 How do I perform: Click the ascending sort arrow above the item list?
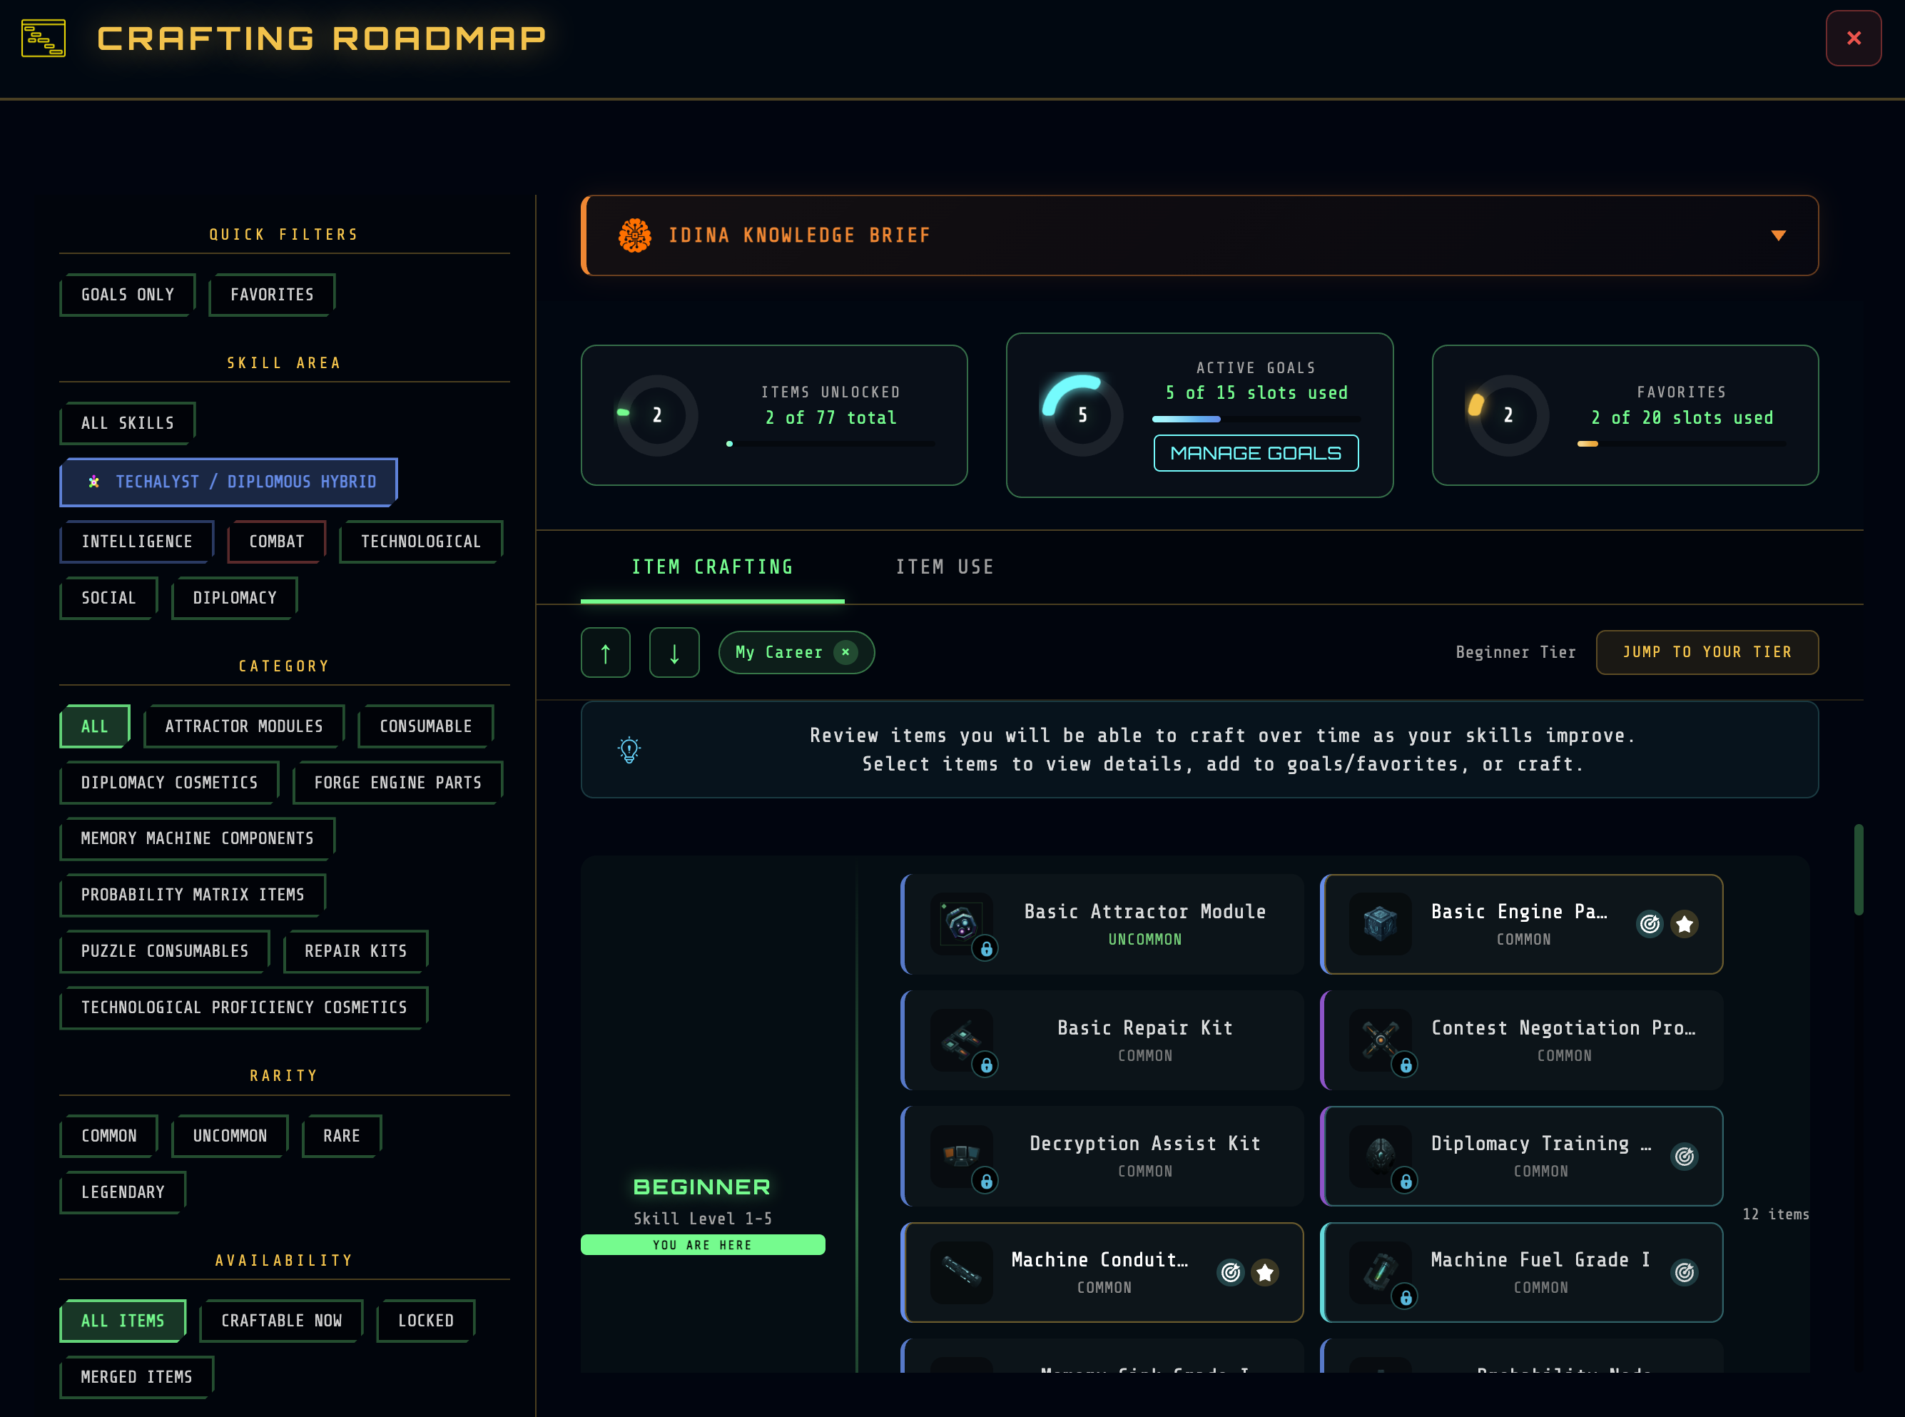[606, 652]
